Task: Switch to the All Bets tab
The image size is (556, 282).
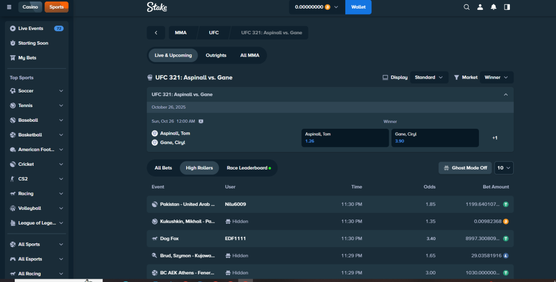Action: point(163,168)
